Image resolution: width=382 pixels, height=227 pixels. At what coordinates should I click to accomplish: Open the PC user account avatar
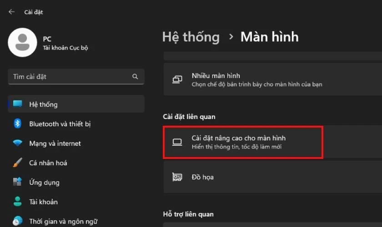coord(22,43)
